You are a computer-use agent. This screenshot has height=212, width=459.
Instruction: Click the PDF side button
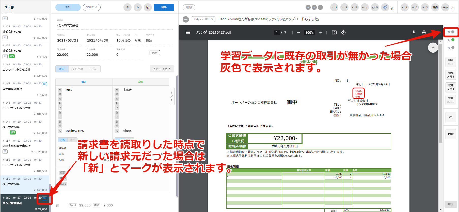(x=451, y=134)
